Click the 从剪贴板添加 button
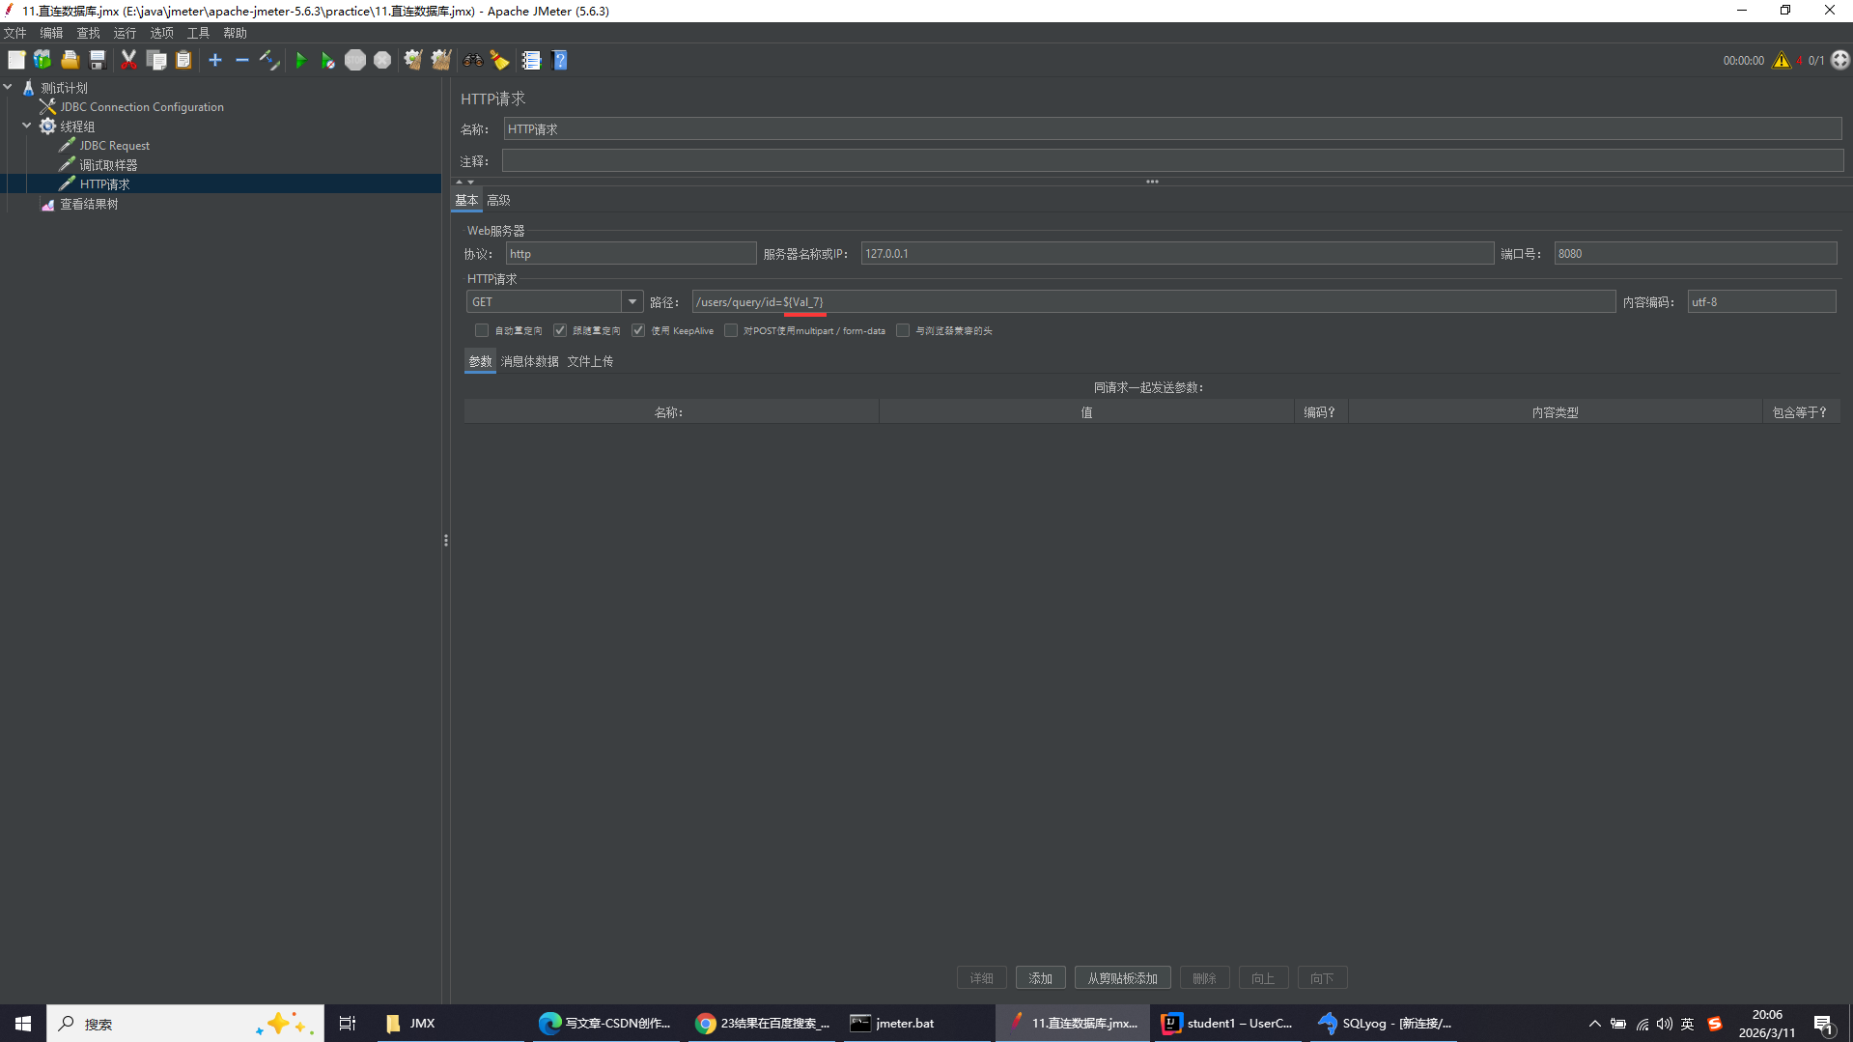1853x1042 pixels. (x=1122, y=978)
